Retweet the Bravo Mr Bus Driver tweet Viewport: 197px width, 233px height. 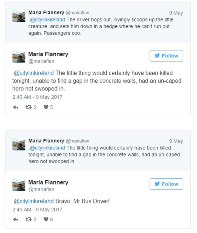pos(31,219)
